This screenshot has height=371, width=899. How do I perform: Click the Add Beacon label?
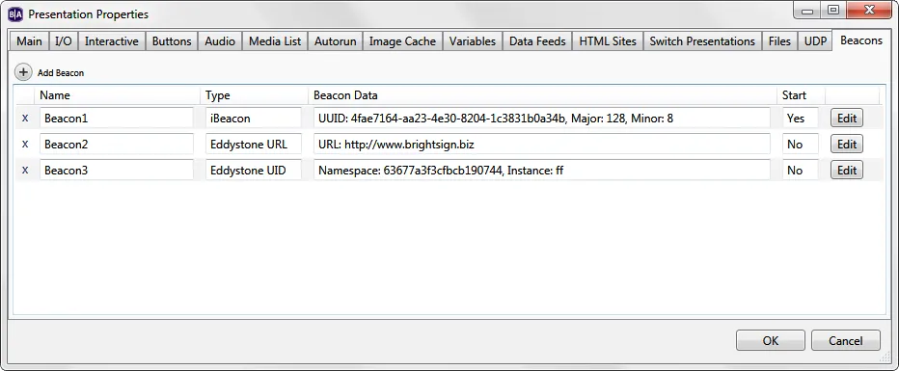(x=61, y=72)
